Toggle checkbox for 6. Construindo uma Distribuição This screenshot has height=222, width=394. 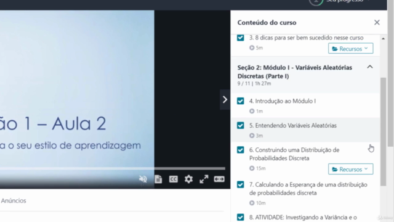241,150
